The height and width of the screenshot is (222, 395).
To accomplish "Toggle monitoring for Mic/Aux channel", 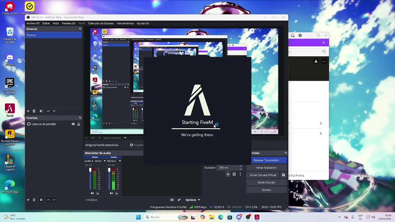I will tap(116, 193).
